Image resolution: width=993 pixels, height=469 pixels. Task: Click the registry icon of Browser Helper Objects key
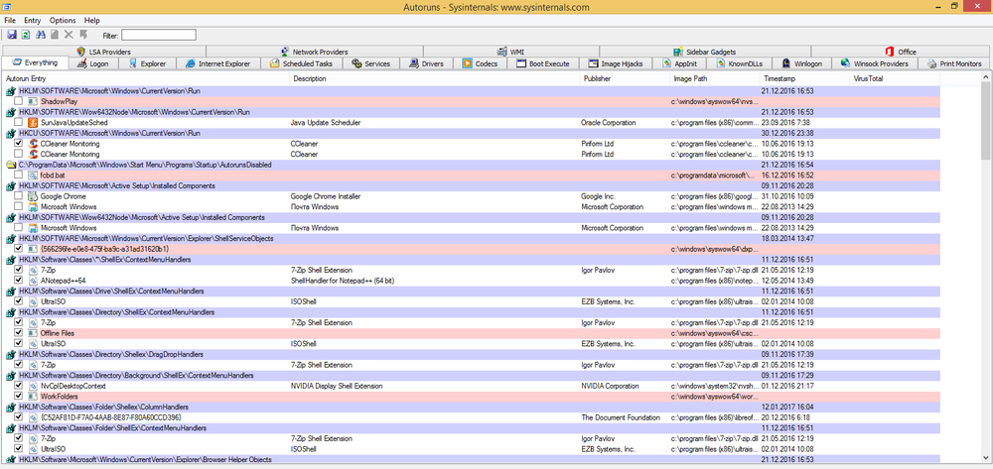point(11,459)
